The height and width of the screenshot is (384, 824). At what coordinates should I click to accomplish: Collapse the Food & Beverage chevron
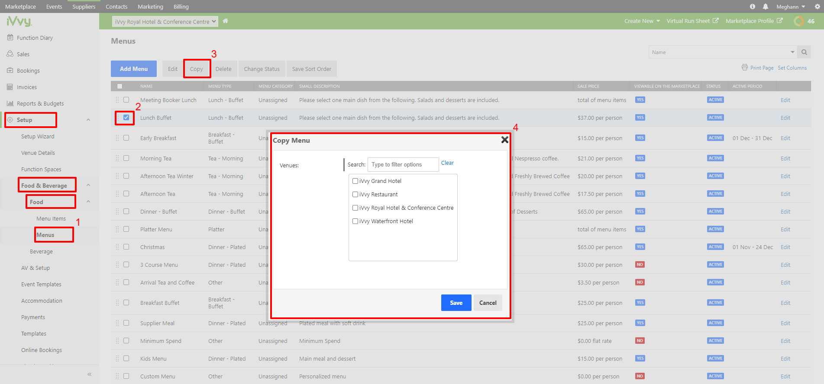coord(88,185)
